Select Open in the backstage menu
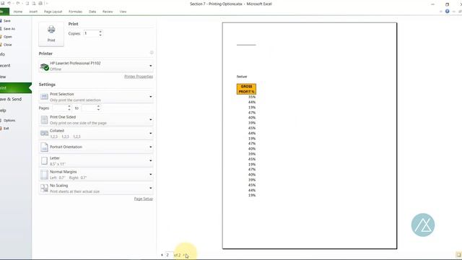 click(x=6, y=37)
